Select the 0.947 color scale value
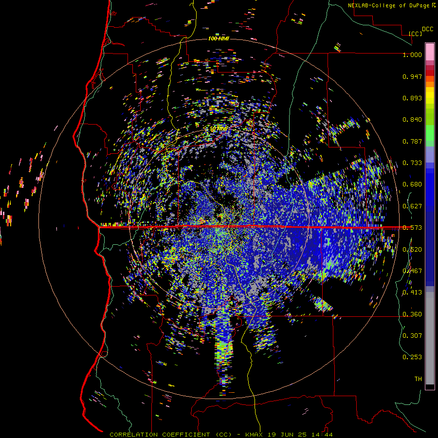The height and width of the screenshot is (438, 438). point(412,76)
